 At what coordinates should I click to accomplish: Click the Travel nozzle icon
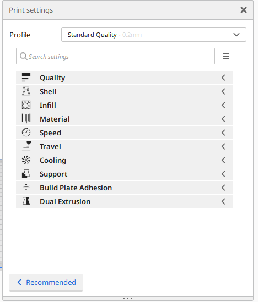pos(26,146)
